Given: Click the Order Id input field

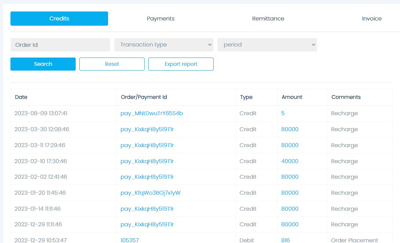Looking at the screenshot, I should click(x=60, y=45).
